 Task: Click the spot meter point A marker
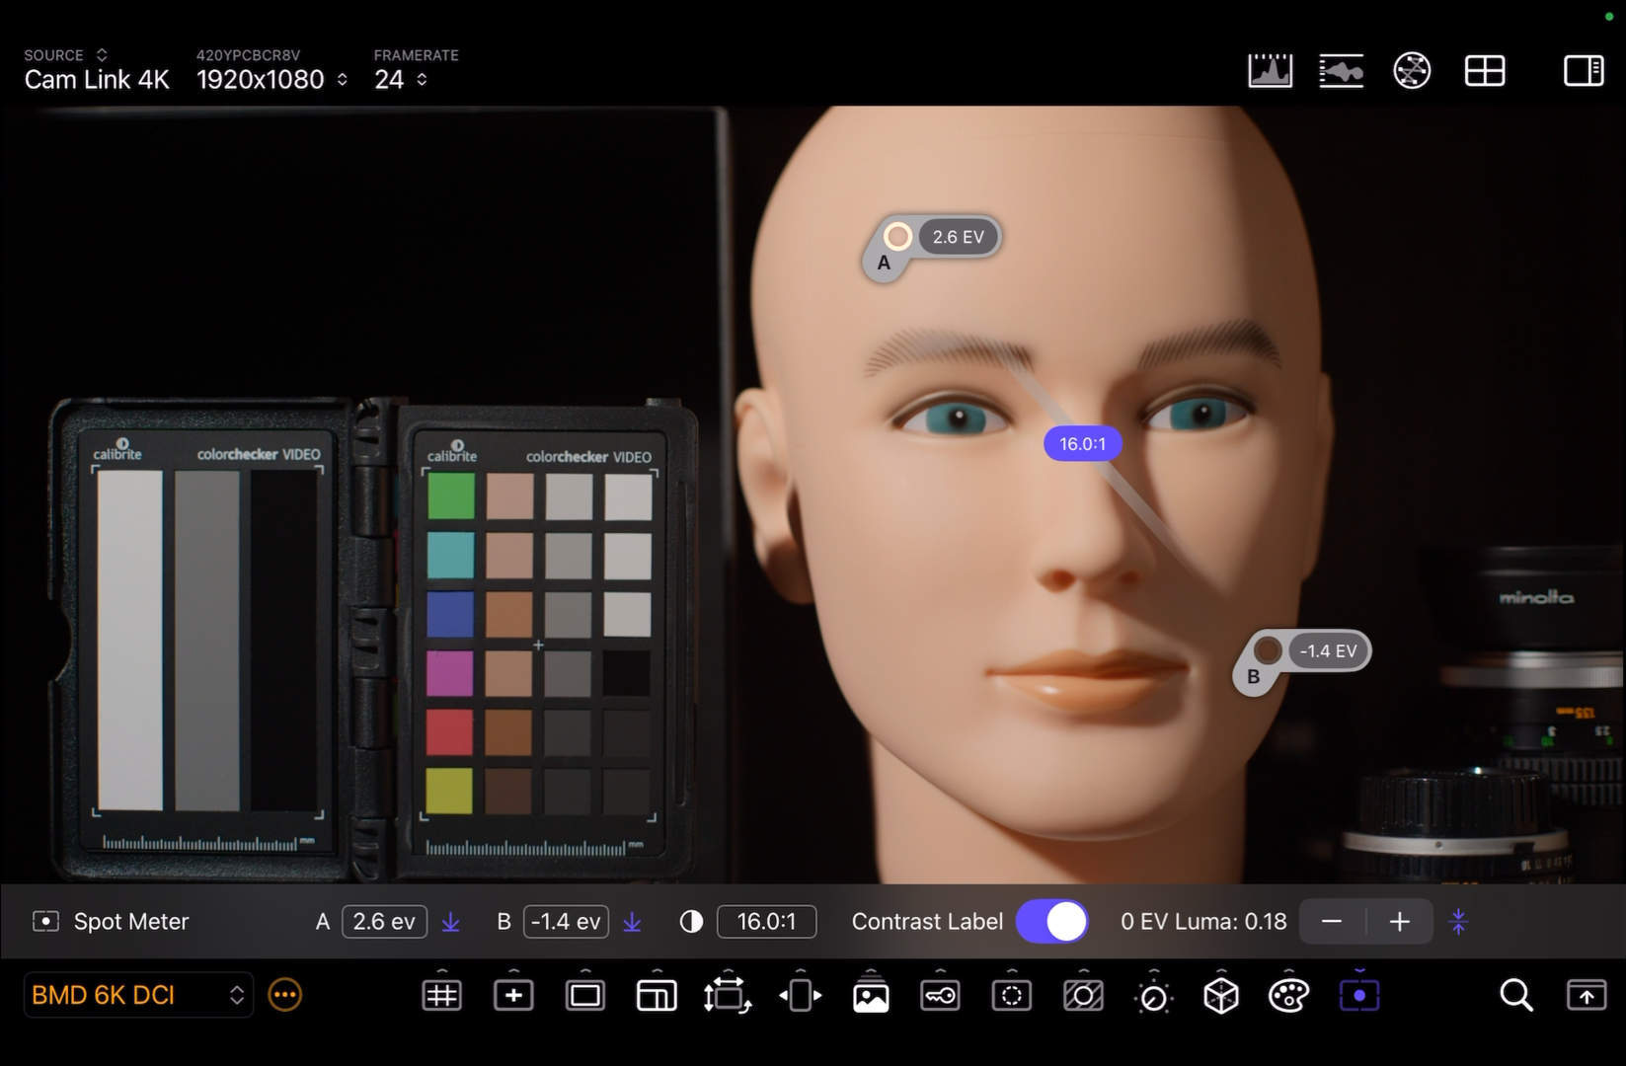(897, 237)
